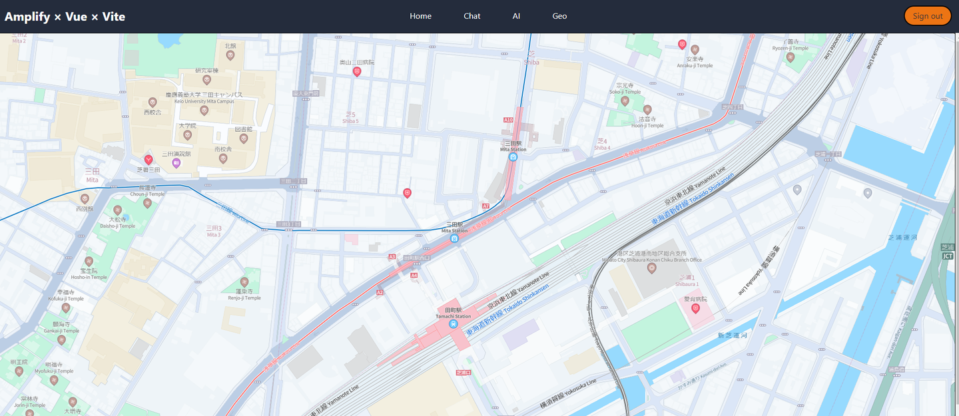Click the Hosho-in Temple marker
Viewport: 959px width, 416px height.
[x=89, y=261]
